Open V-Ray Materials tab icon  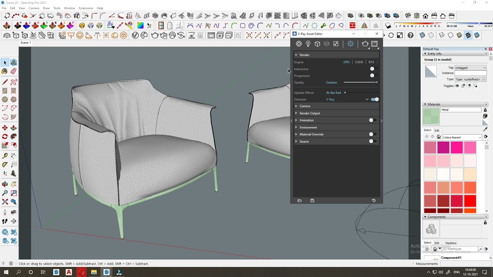point(299,44)
